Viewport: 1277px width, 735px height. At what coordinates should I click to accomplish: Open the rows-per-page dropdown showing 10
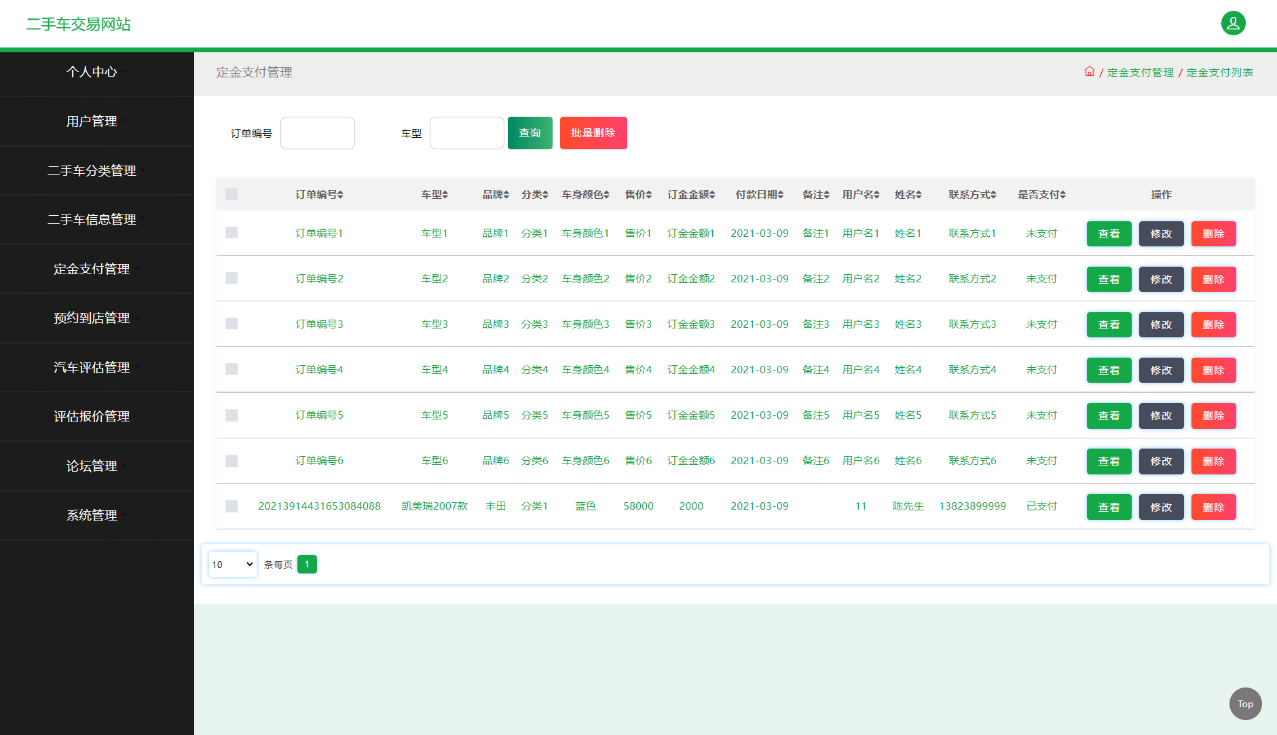(232, 564)
